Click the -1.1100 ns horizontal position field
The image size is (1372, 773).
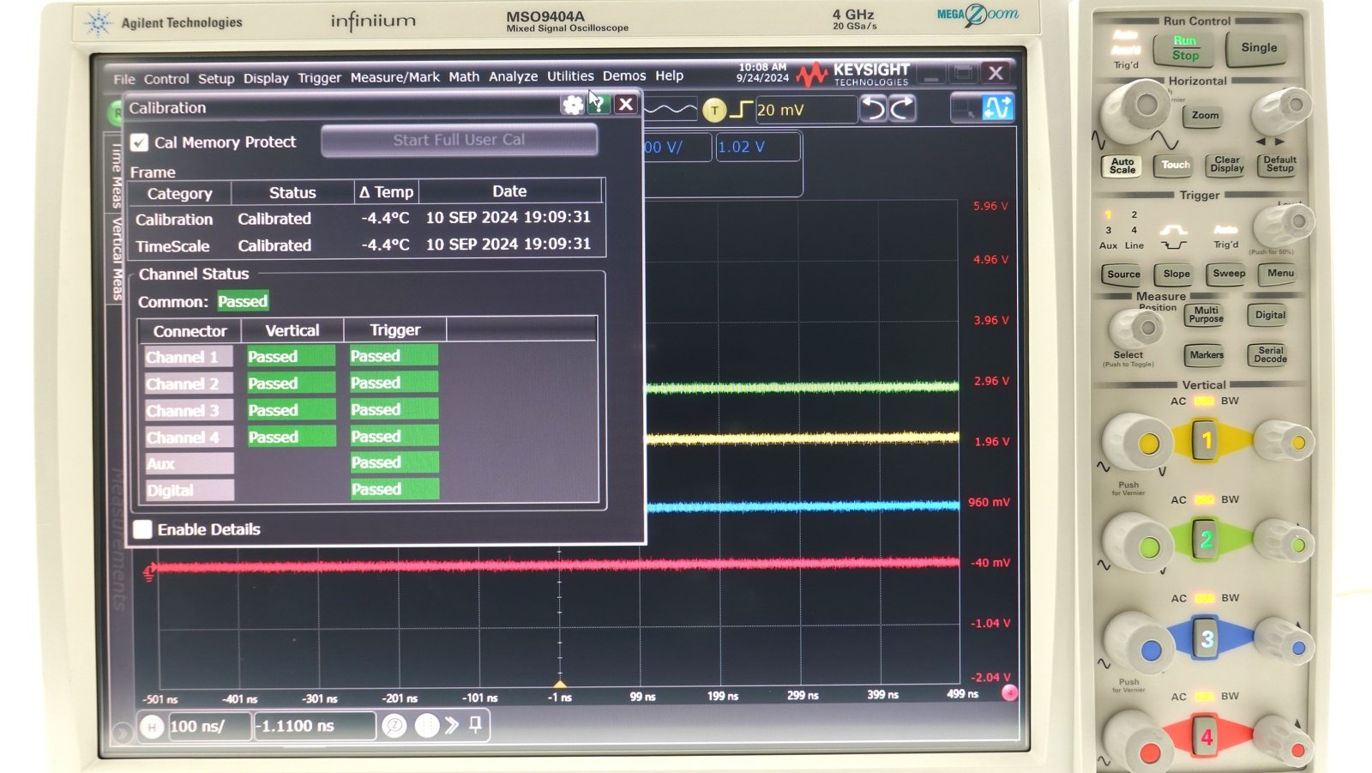pos(315,726)
